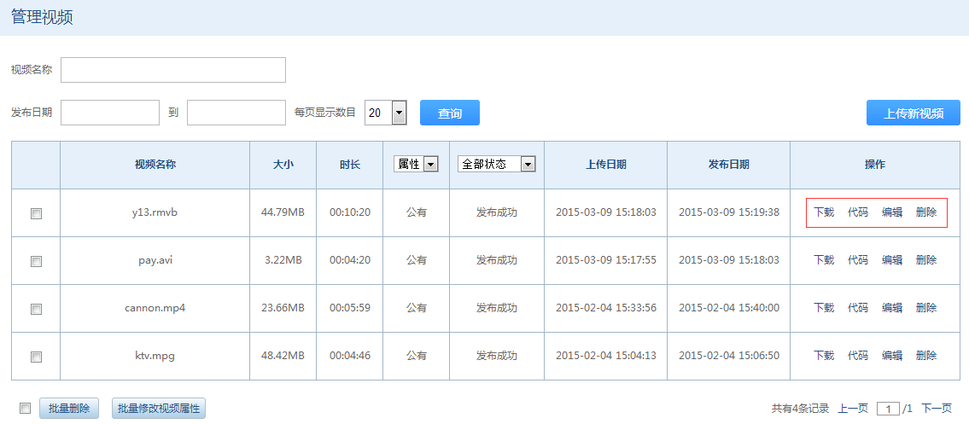
Task: Click 编辑 for y13.rmvb
Action: 892,212
